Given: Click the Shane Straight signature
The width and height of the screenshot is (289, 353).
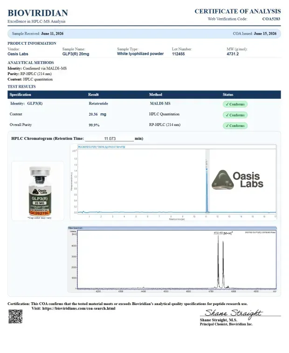Looking at the screenshot, I should [233, 313].
